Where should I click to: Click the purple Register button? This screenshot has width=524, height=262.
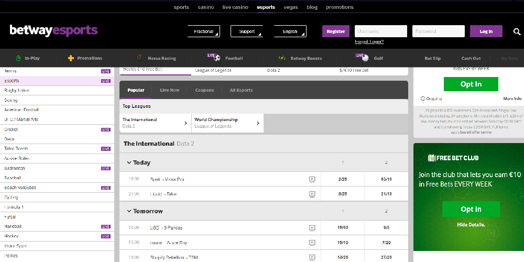335,31
